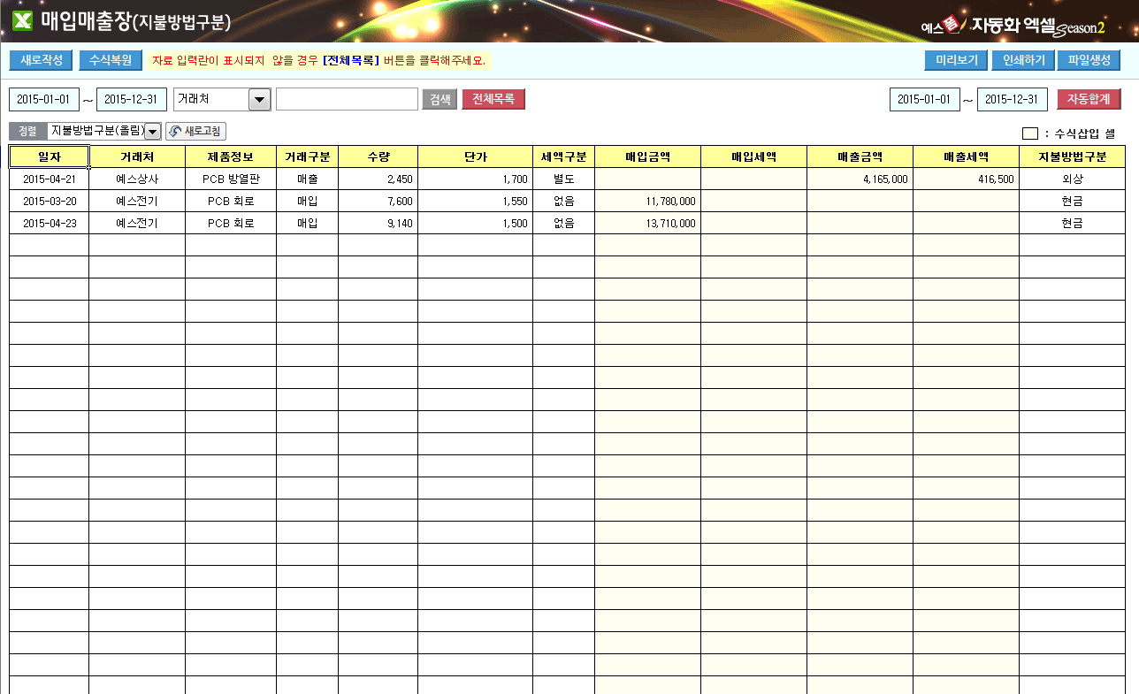The image size is (1139, 694).
Task: Click unit price cell 1,500
Action: pos(476,223)
